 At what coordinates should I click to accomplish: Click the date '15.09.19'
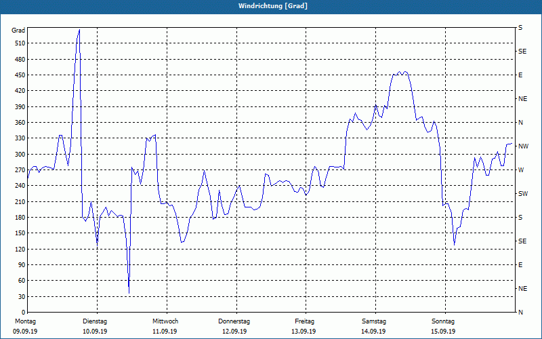pyautogui.click(x=443, y=332)
